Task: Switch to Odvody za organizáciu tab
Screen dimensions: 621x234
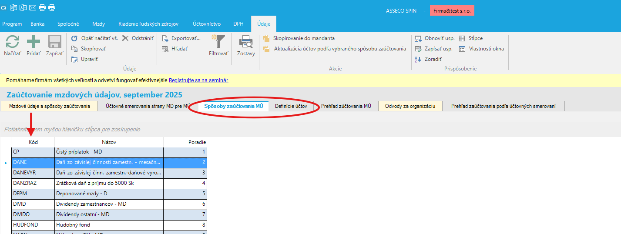Action: 410,106
